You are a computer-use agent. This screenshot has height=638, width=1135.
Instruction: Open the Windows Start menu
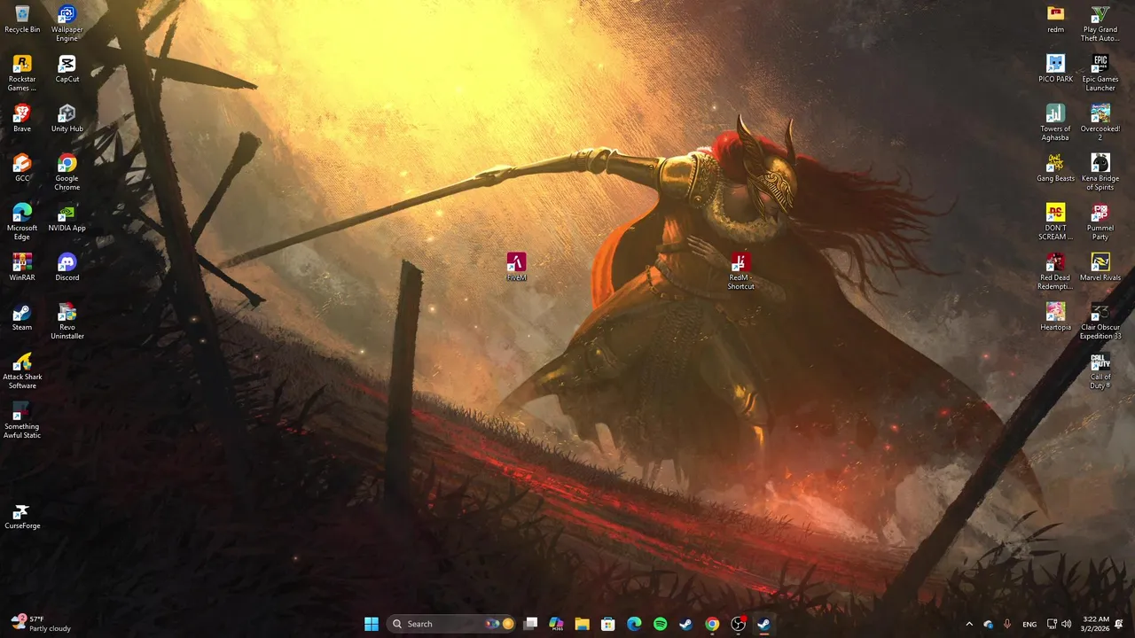tap(372, 624)
